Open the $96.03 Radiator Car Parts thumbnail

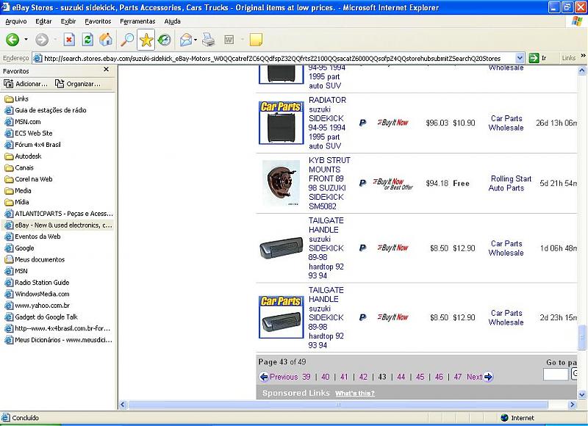(282, 123)
